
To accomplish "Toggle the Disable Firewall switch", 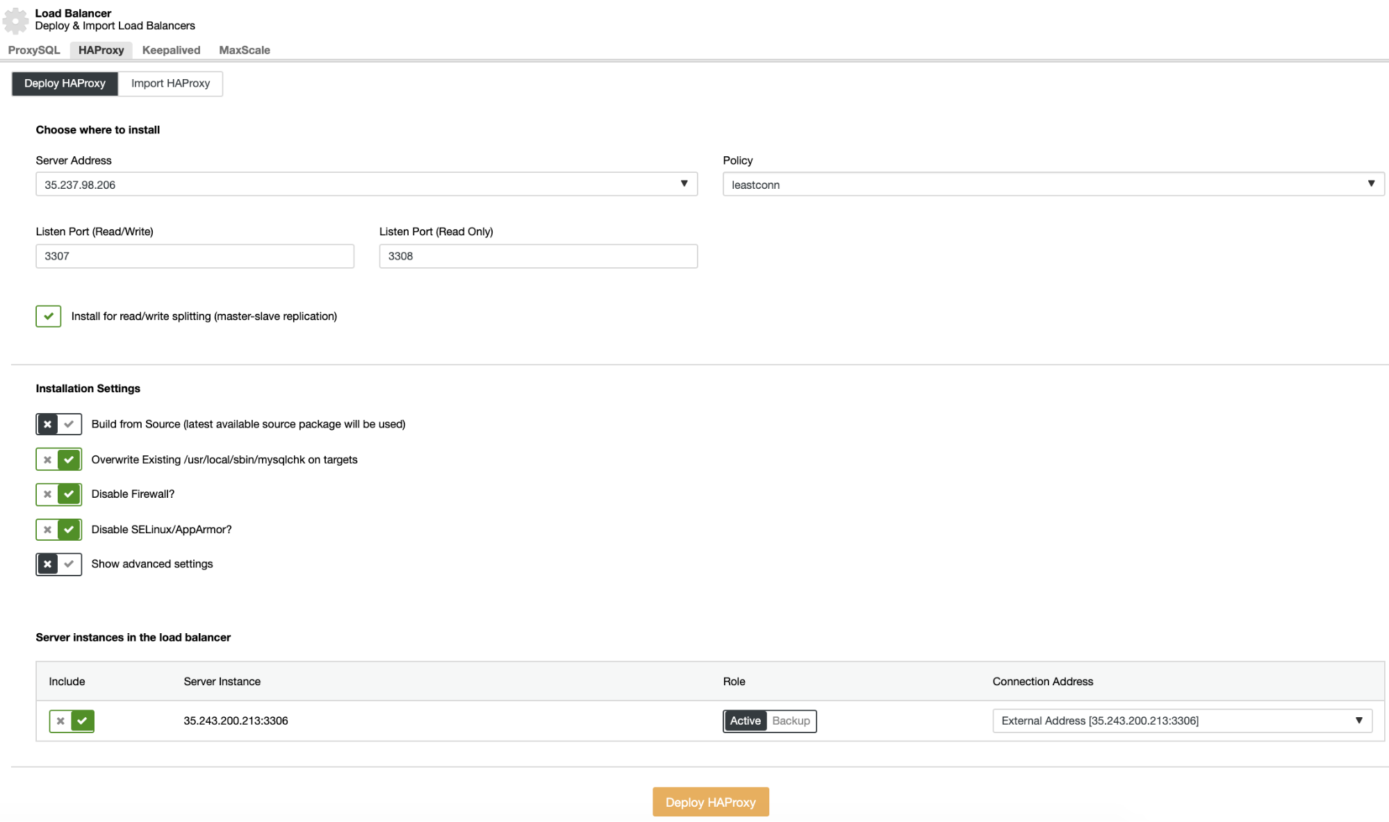I will point(58,494).
